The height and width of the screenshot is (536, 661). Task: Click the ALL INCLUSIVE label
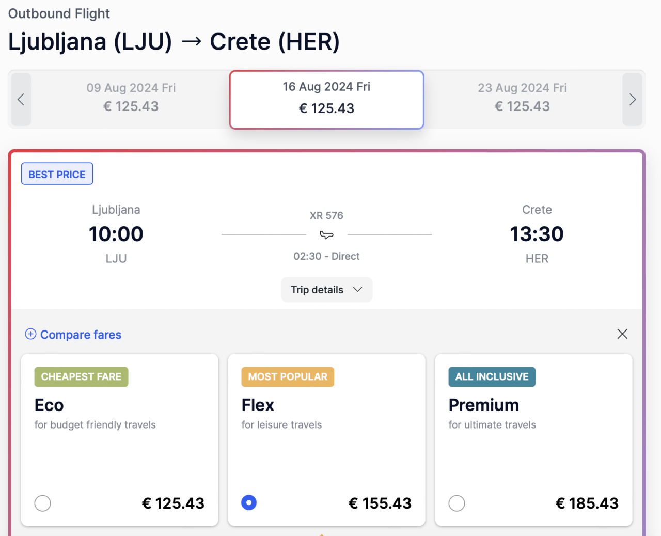[x=492, y=377]
